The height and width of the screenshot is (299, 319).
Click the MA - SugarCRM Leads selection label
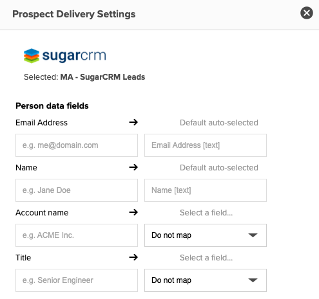[102, 77]
